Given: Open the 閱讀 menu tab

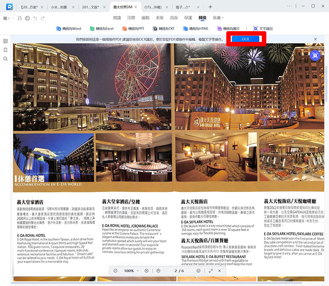Looking at the screenshot, I should [x=117, y=18].
